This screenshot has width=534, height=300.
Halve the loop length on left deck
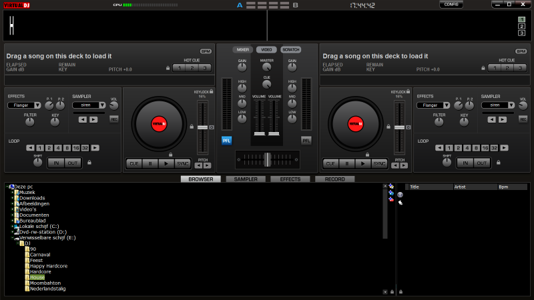30,147
